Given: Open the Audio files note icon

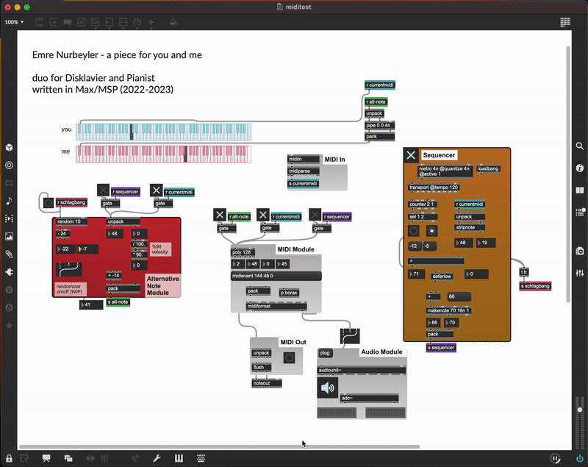Looking at the screenshot, I should coord(9,201).
